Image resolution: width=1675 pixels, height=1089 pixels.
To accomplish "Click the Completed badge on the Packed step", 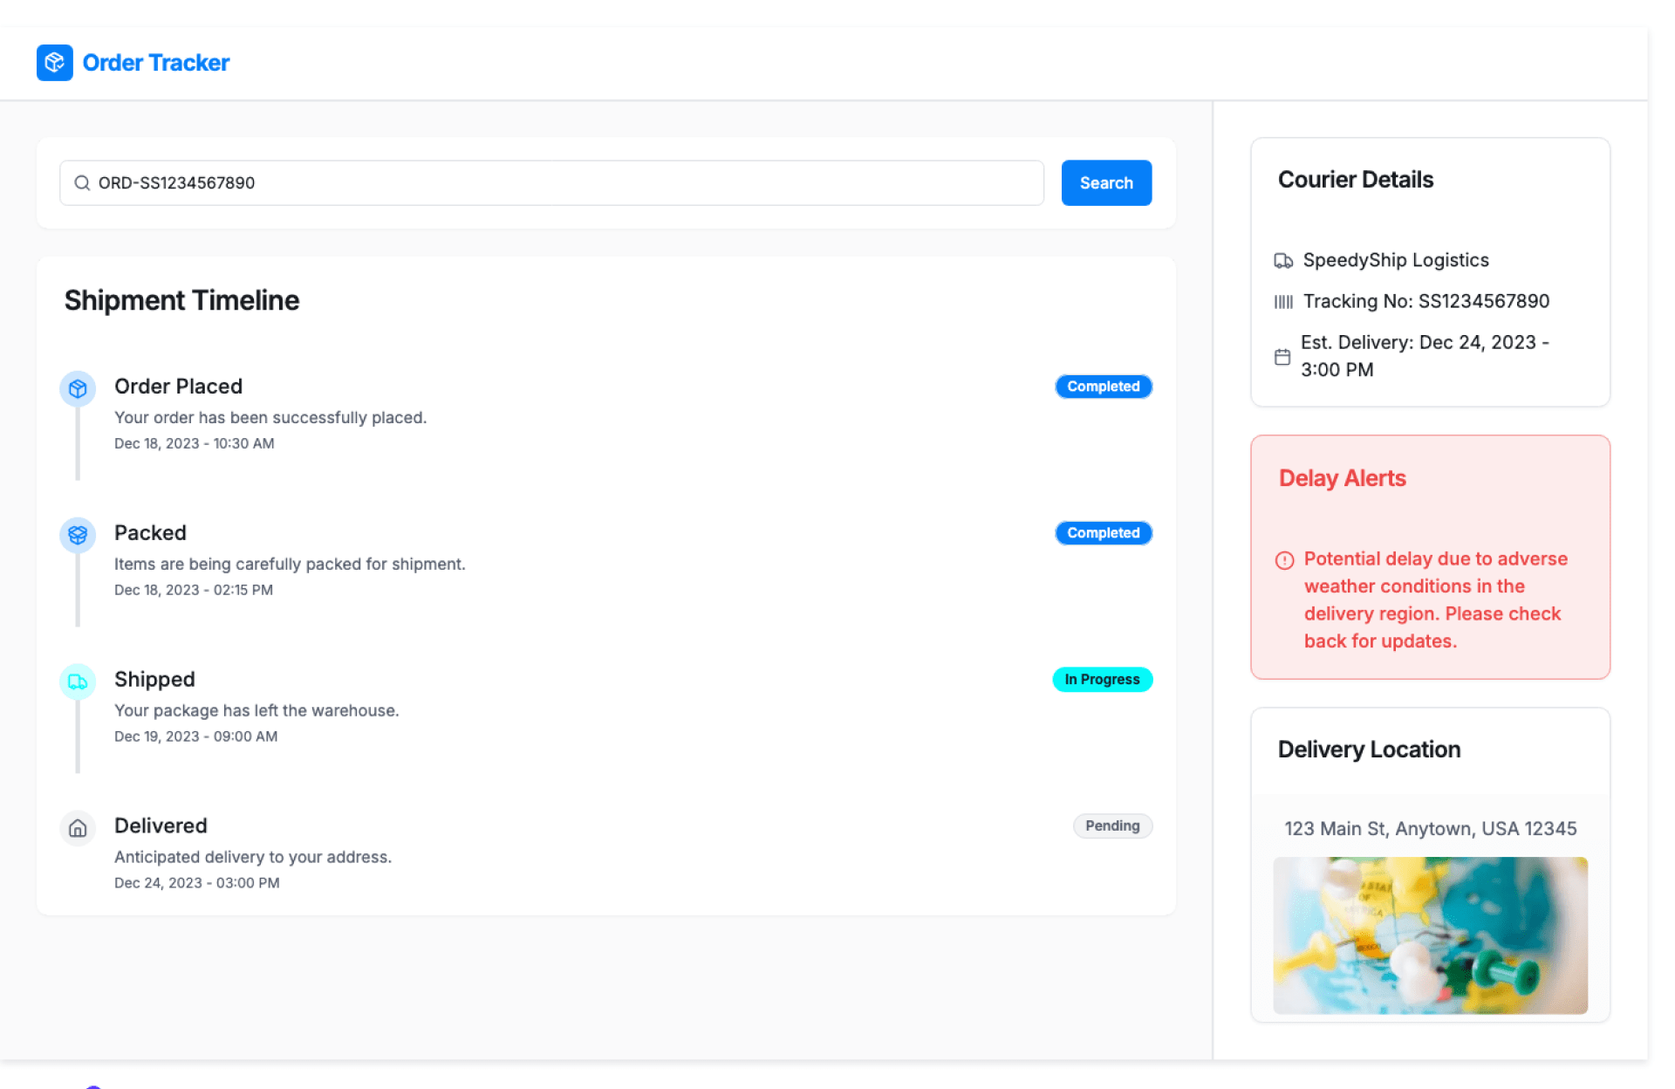I will tap(1103, 533).
